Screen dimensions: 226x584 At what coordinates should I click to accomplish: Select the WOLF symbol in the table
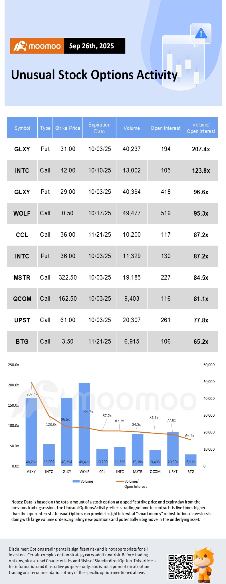(22, 213)
